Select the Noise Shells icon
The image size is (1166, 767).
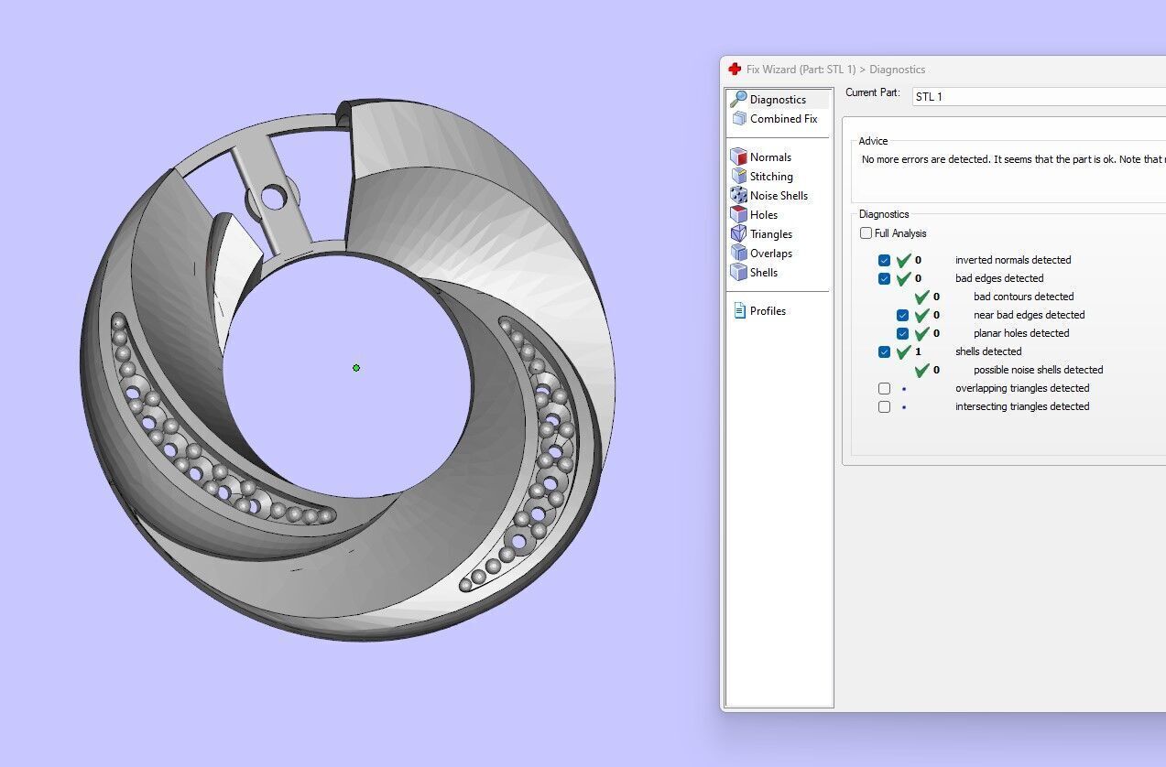coord(738,195)
